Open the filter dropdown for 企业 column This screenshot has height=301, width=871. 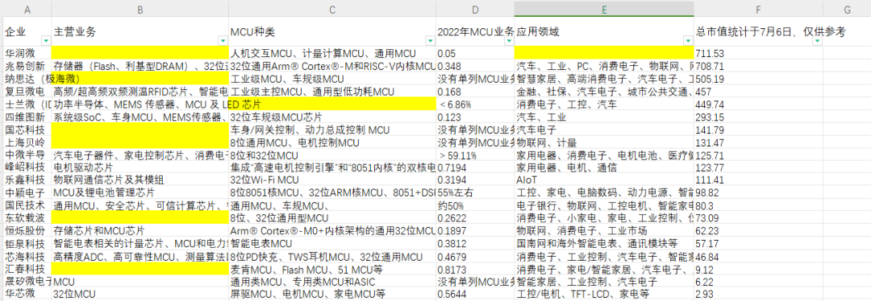pyautogui.click(x=45, y=41)
